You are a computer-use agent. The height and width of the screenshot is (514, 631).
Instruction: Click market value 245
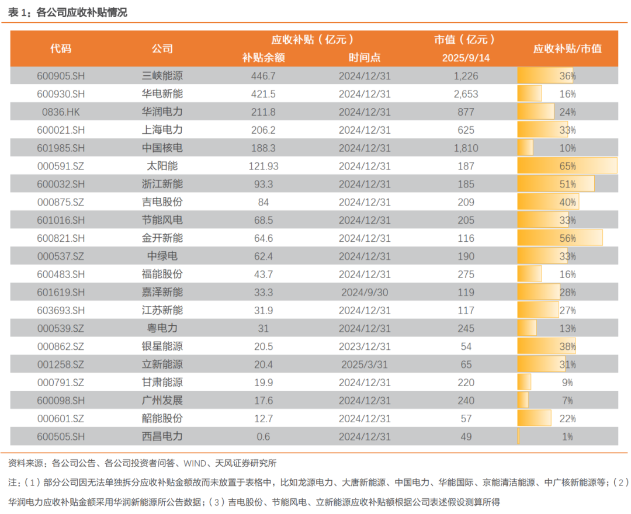tap(466, 329)
